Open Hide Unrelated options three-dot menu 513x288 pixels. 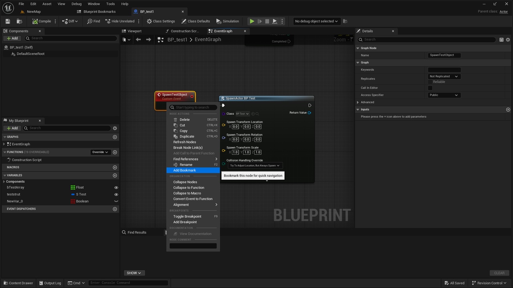click(139, 21)
